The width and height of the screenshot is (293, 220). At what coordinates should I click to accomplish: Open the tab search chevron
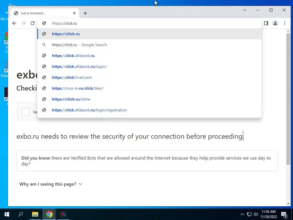(244, 10)
